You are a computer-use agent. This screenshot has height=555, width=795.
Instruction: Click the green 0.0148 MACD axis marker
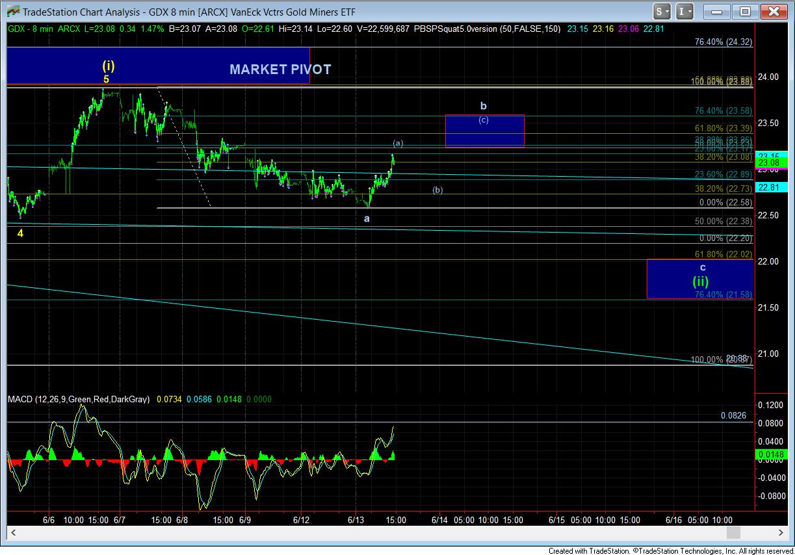tap(772, 454)
